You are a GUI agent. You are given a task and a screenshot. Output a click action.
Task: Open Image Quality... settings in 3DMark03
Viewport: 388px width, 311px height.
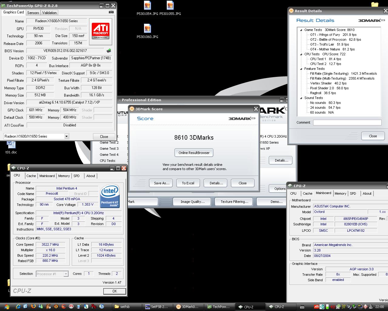192,202
